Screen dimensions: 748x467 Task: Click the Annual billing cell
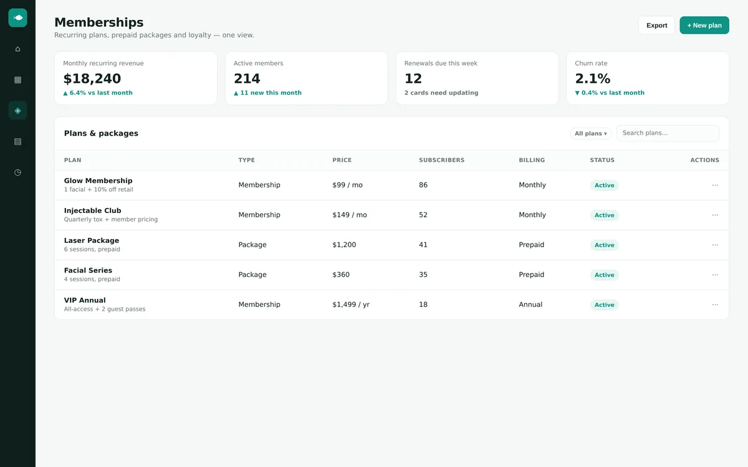(530, 304)
